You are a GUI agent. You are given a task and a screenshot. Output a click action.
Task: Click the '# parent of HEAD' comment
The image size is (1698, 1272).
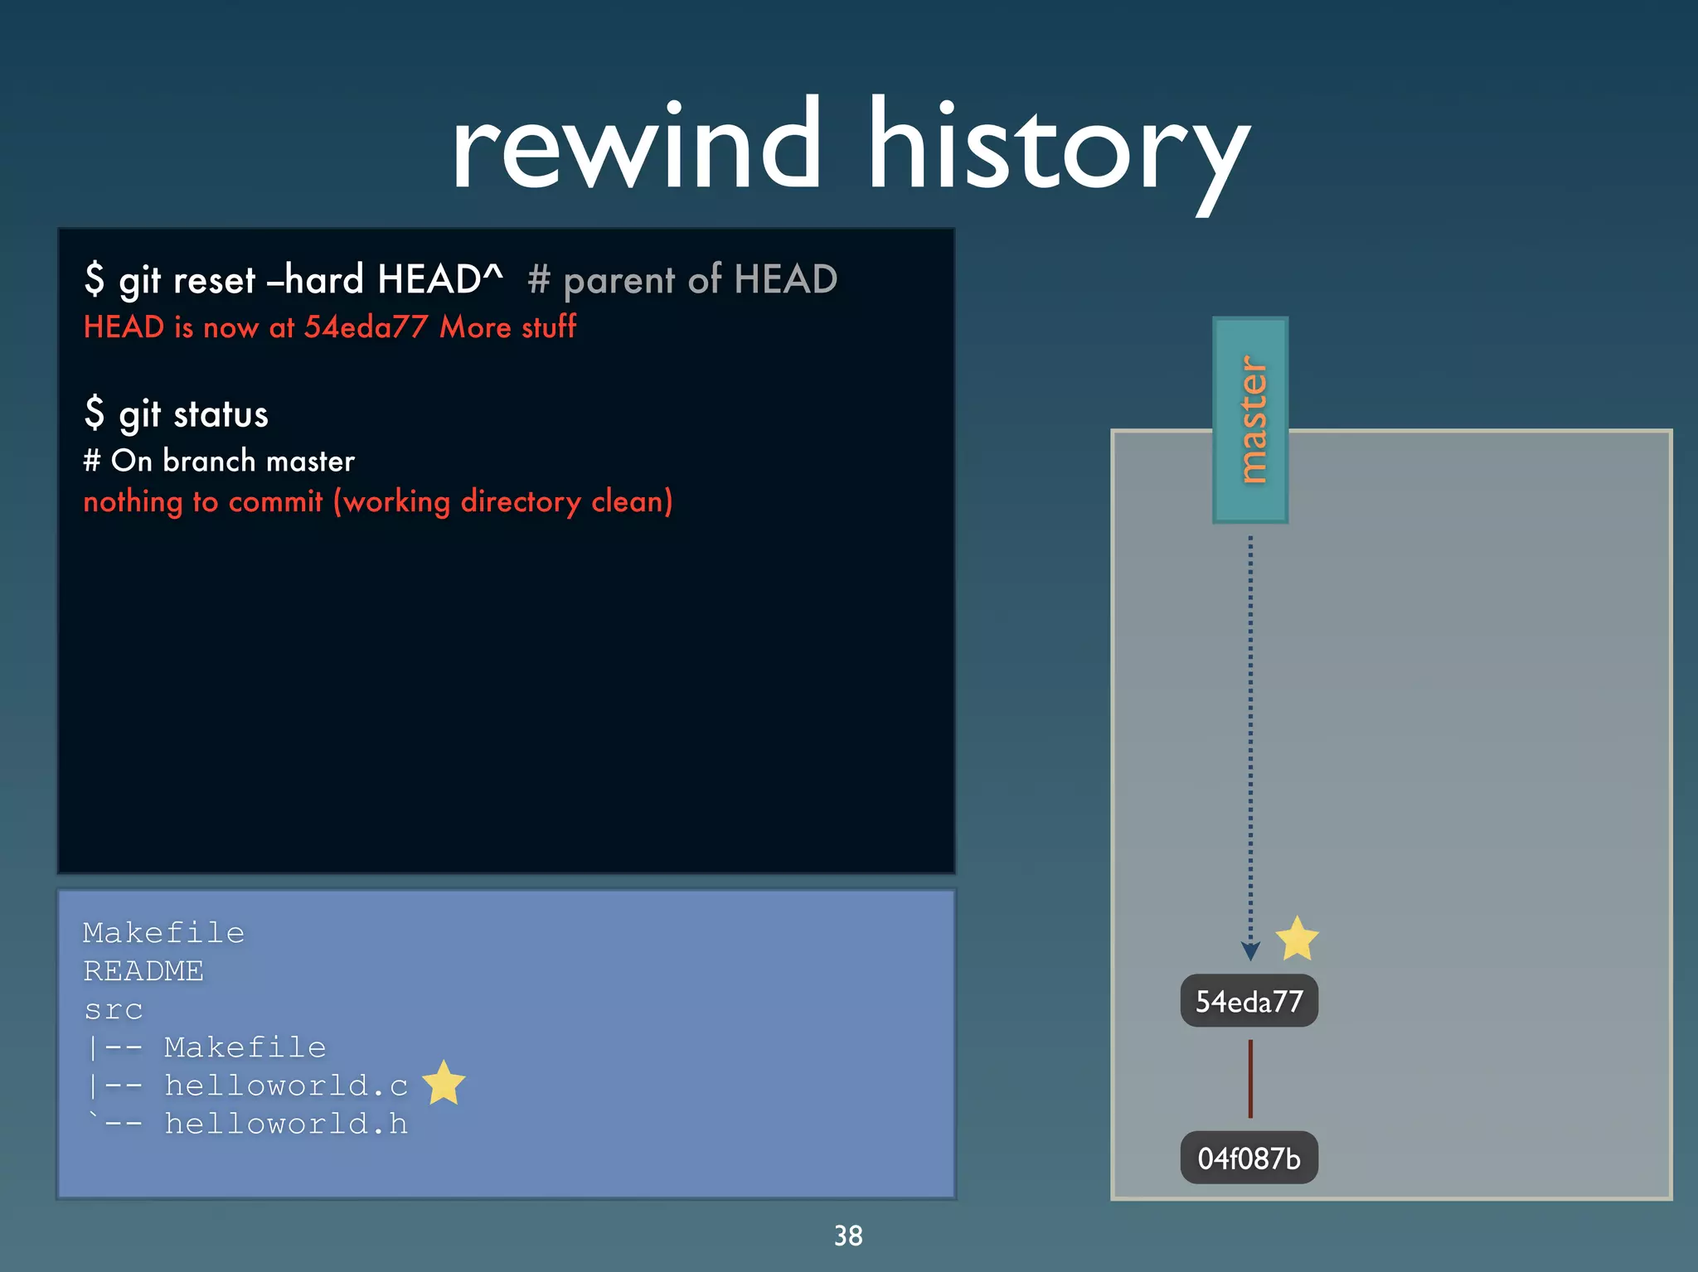tap(682, 279)
